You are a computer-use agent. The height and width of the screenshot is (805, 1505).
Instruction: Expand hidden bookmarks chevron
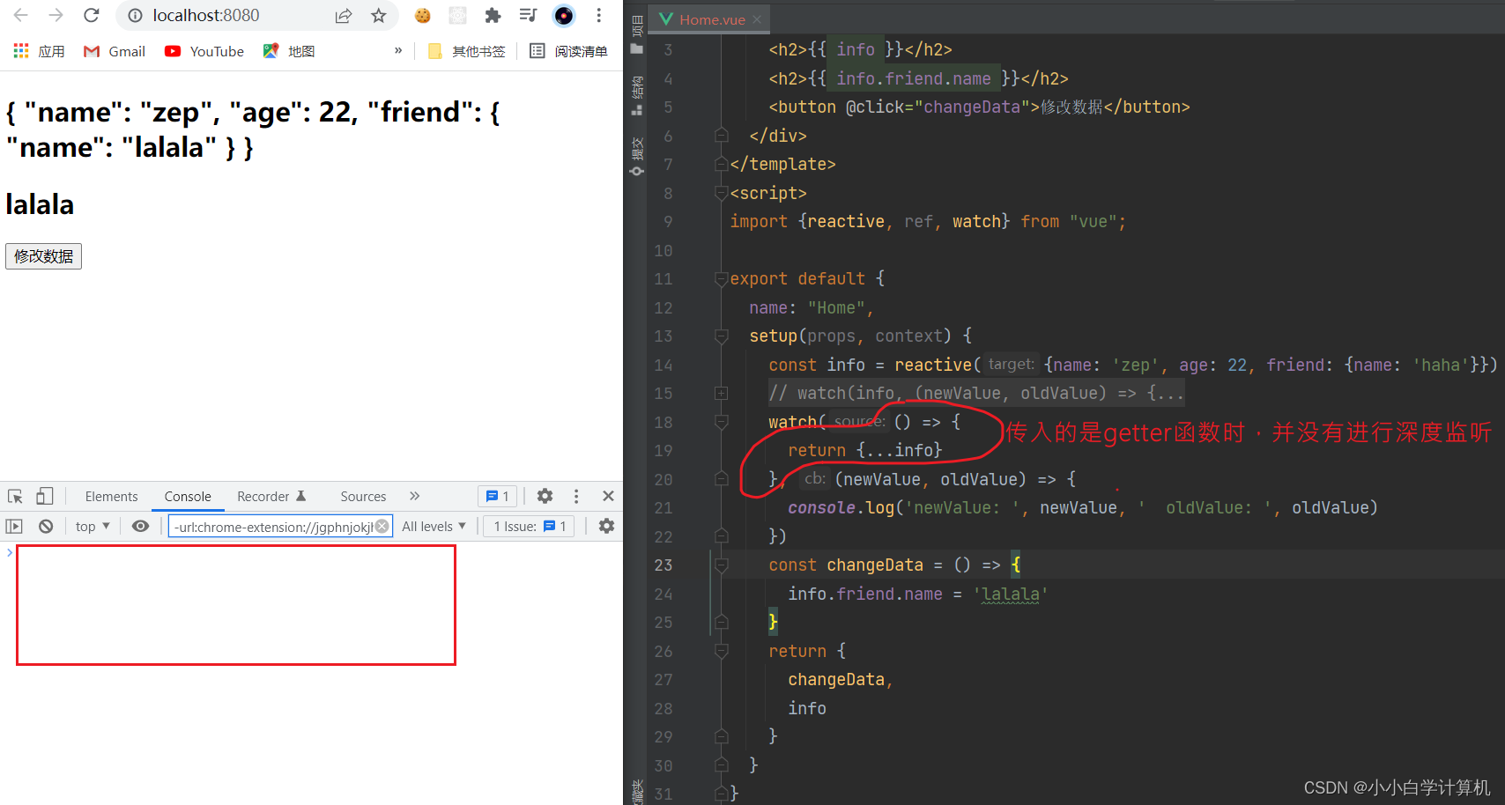click(x=398, y=50)
